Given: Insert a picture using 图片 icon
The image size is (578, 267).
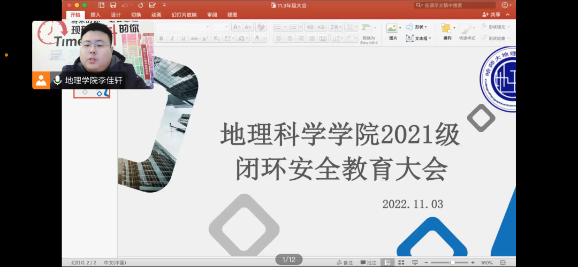Looking at the screenshot, I should click(x=392, y=29).
